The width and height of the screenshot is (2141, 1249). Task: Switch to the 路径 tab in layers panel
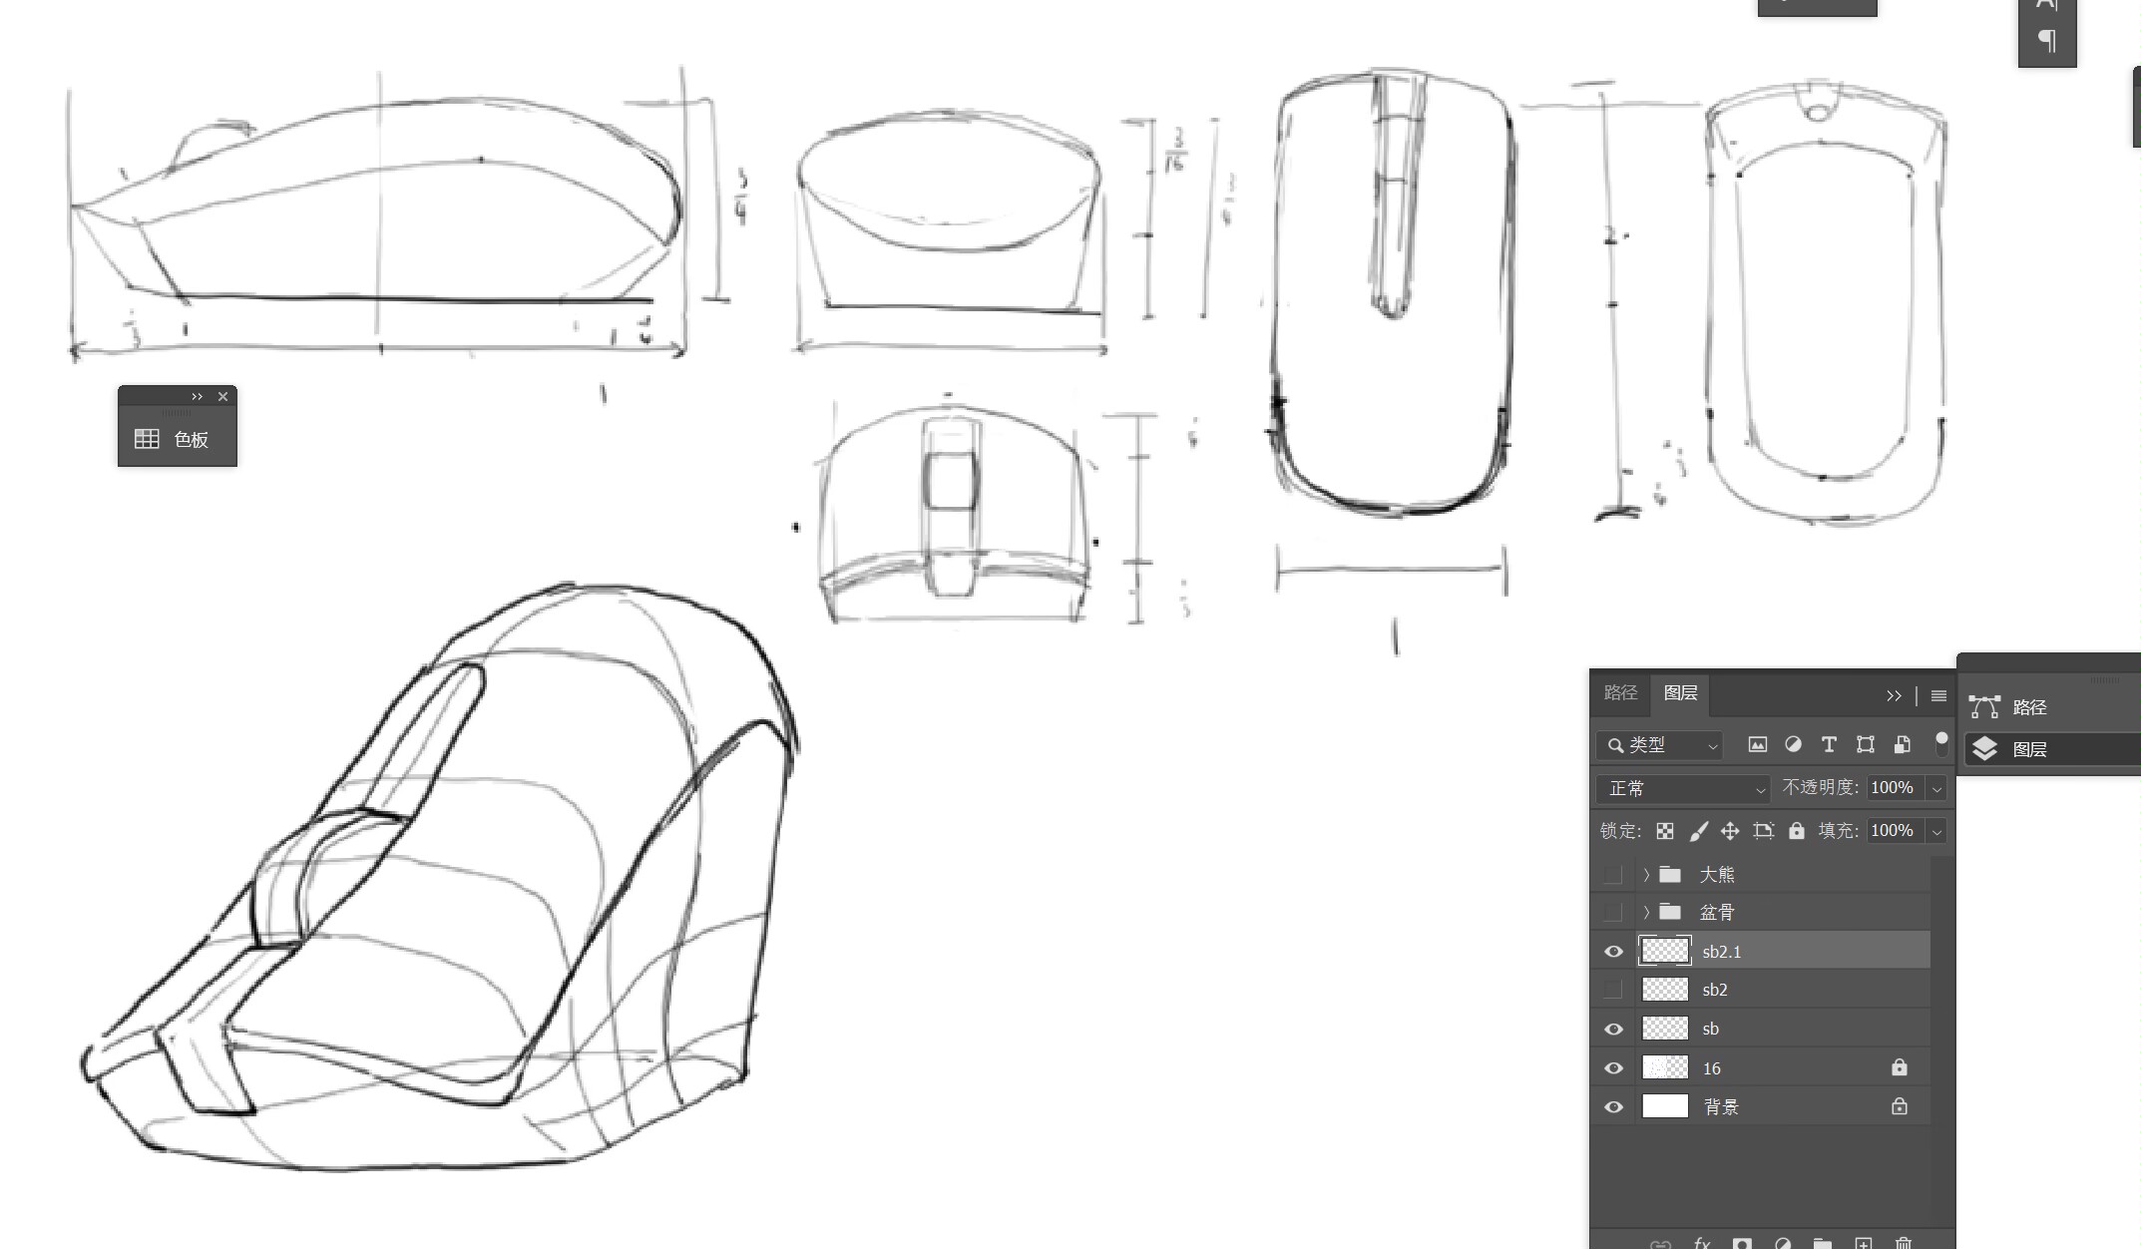click(x=1620, y=692)
